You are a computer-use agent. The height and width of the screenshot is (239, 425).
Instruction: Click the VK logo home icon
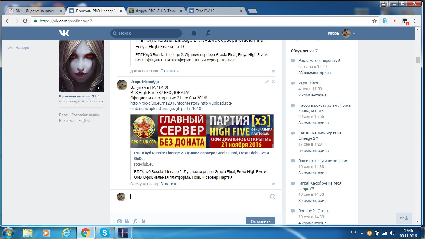point(64,33)
